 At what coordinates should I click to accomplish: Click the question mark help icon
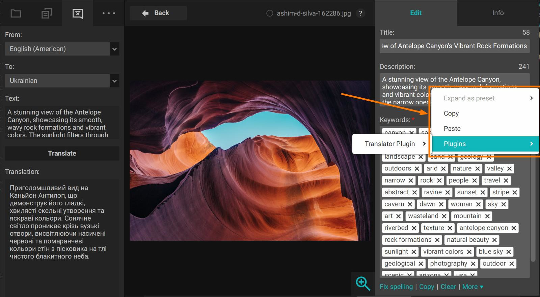(360, 13)
